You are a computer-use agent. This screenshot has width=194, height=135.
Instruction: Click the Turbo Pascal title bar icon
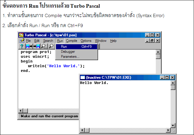(x=21, y=35)
